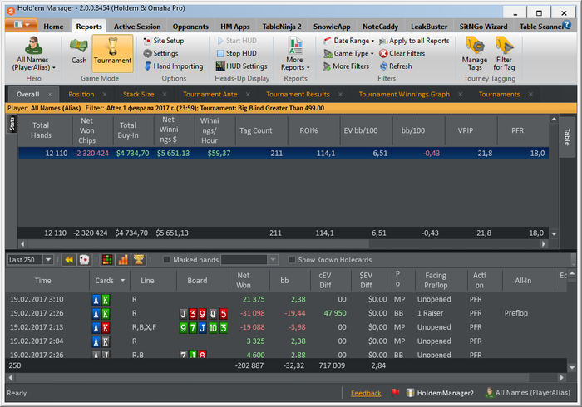Select the Position report tab
The image size is (582, 407).
tap(81, 94)
